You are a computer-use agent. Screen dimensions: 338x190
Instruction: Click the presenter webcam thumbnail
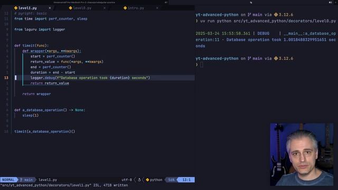[x=302, y=155]
